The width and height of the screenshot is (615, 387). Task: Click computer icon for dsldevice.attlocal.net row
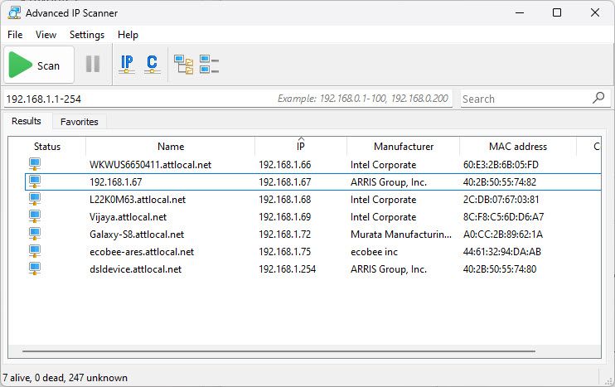point(35,268)
